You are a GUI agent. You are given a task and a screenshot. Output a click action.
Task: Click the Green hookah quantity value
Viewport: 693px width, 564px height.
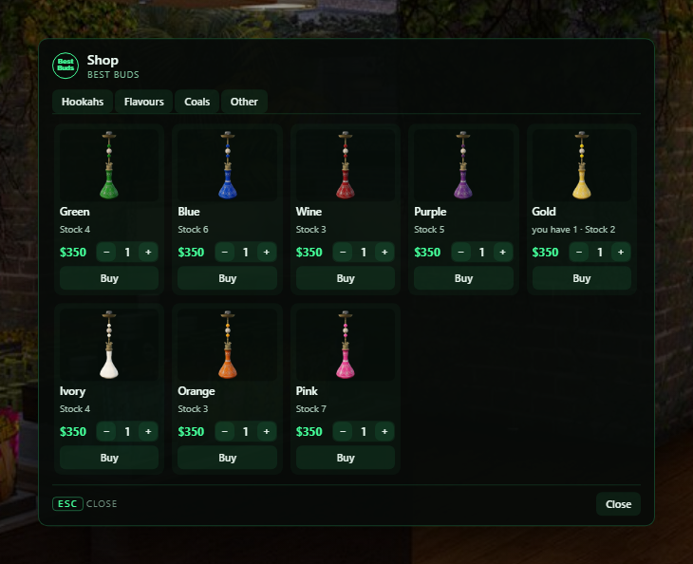tap(127, 253)
